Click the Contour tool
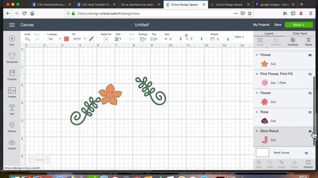The width and height of the screenshot is (318, 178). pyautogui.click(x=308, y=163)
